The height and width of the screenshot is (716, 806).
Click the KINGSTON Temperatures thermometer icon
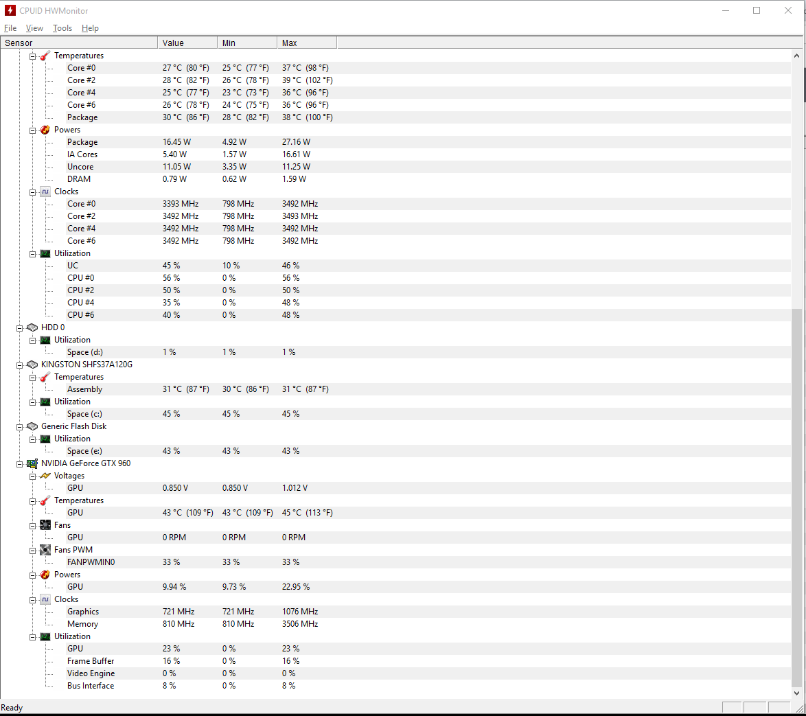(45, 377)
